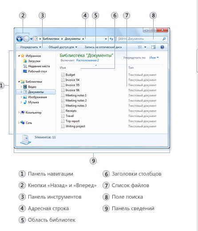
Task: Click the Travel document icon
Action: 63,116
